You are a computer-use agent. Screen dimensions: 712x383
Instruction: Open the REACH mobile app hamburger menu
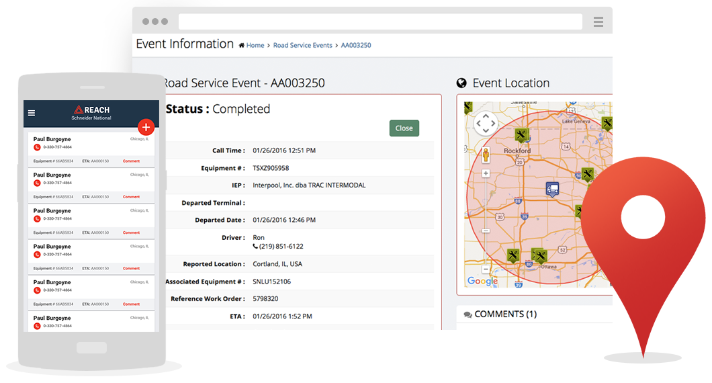pos(32,113)
